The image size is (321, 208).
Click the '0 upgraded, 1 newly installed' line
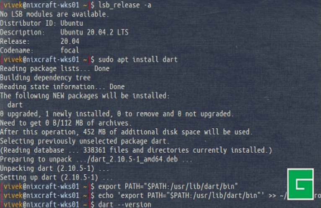pyautogui.click(x=117, y=114)
